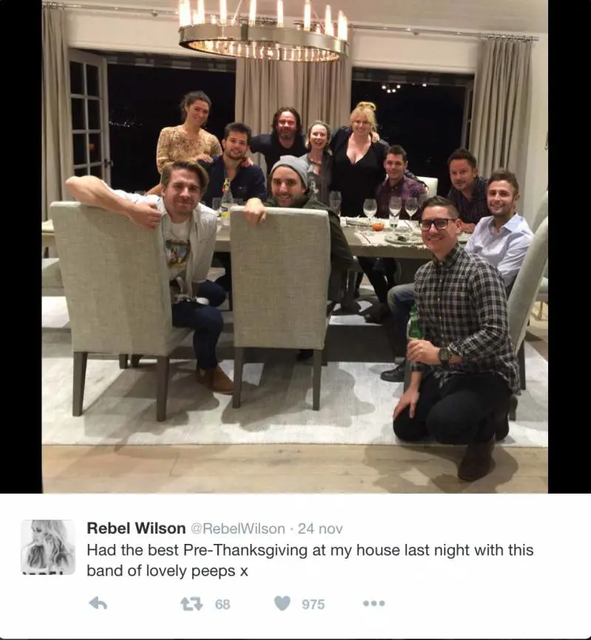Click the Rebel Wilson display name

(137, 528)
